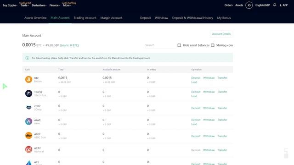The image size is (294, 165).
Task: Click the 2CRZ coin icon
Action: pos(28,107)
